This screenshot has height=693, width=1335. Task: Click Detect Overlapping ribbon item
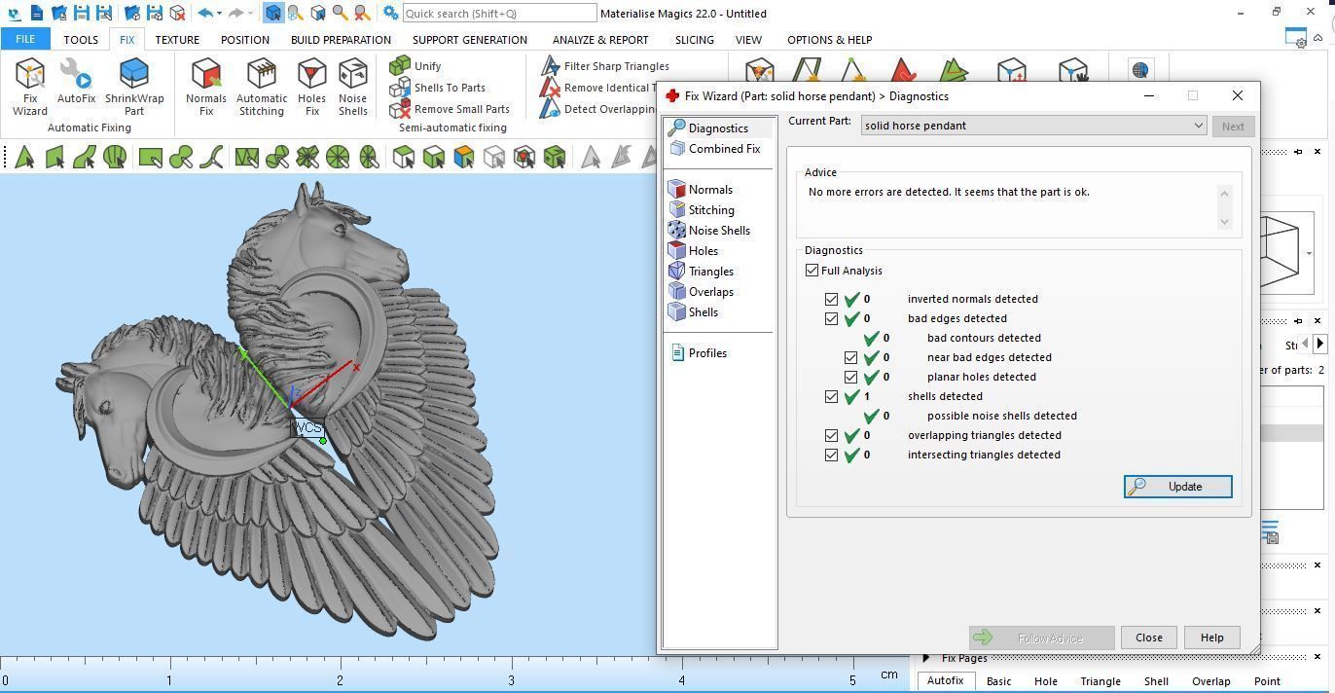598,109
